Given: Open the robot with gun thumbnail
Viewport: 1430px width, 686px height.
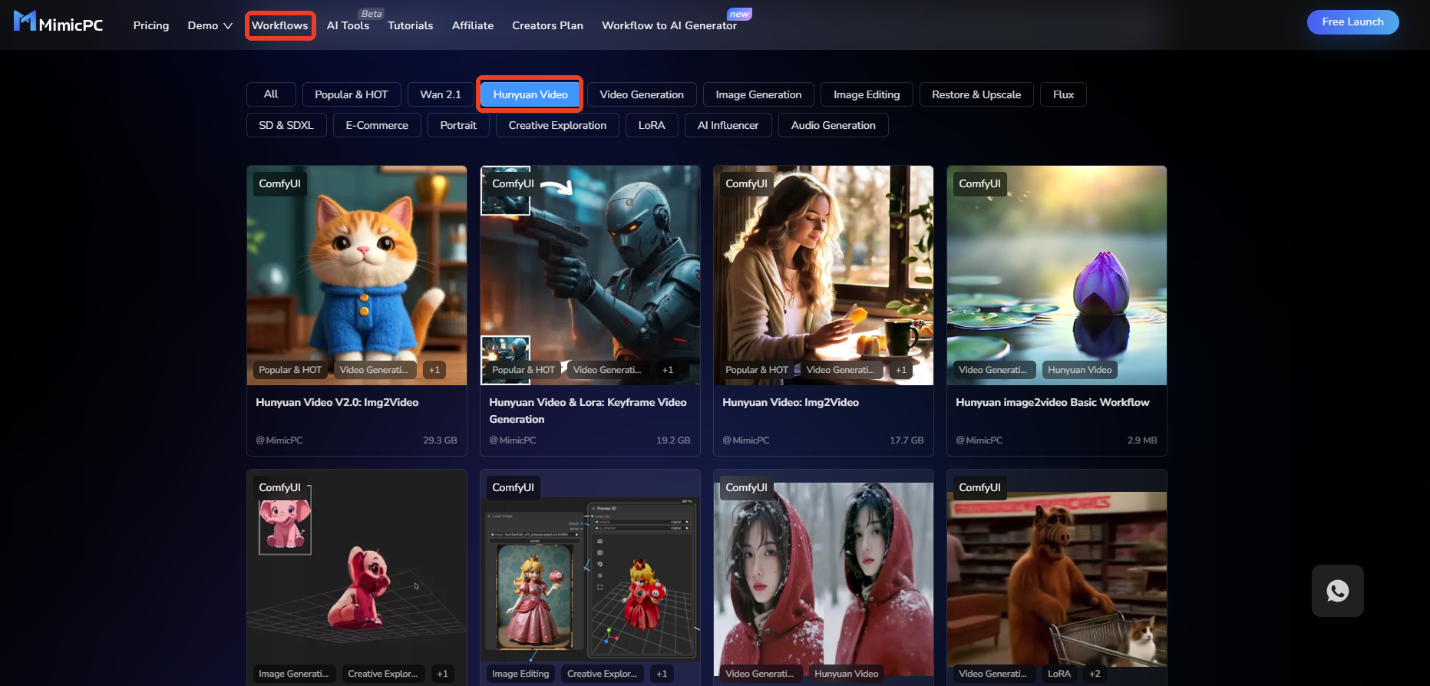Looking at the screenshot, I should (x=590, y=275).
